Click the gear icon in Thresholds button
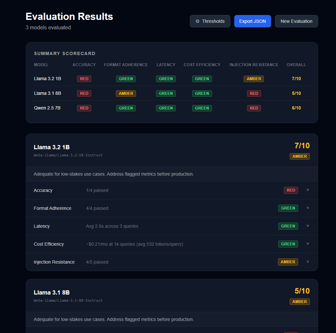 point(197,21)
